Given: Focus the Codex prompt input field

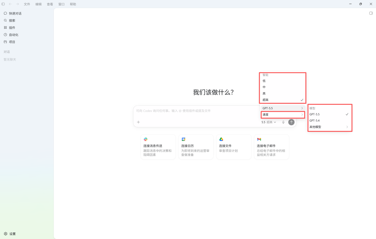Looking at the screenshot, I should click(197, 111).
